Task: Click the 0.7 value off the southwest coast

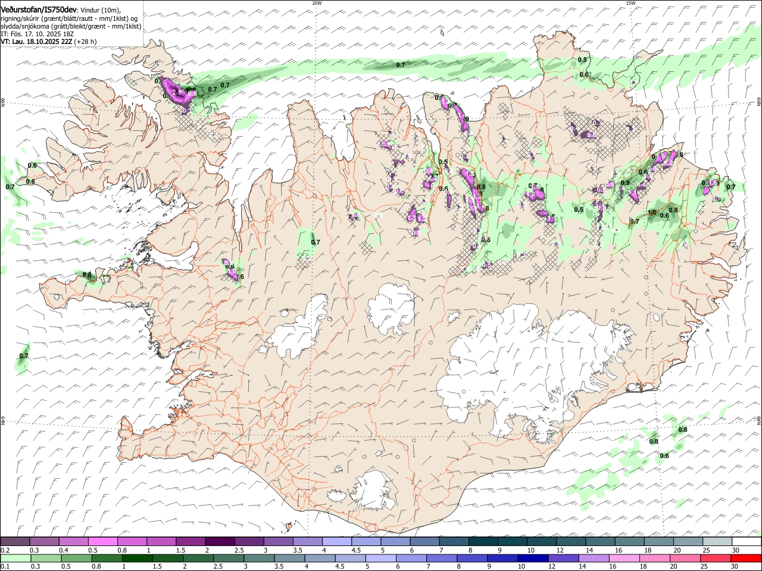Action: [24, 356]
